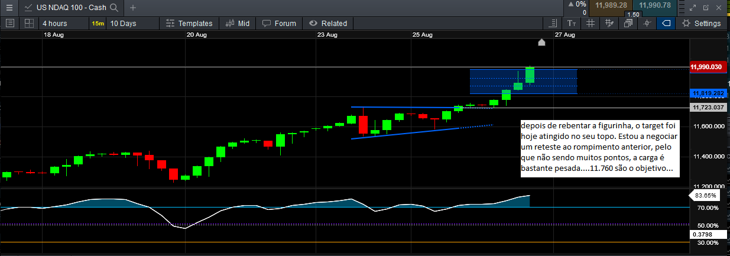
Task: Click the blue 11,819.282 price level label
Action: tap(707, 93)
